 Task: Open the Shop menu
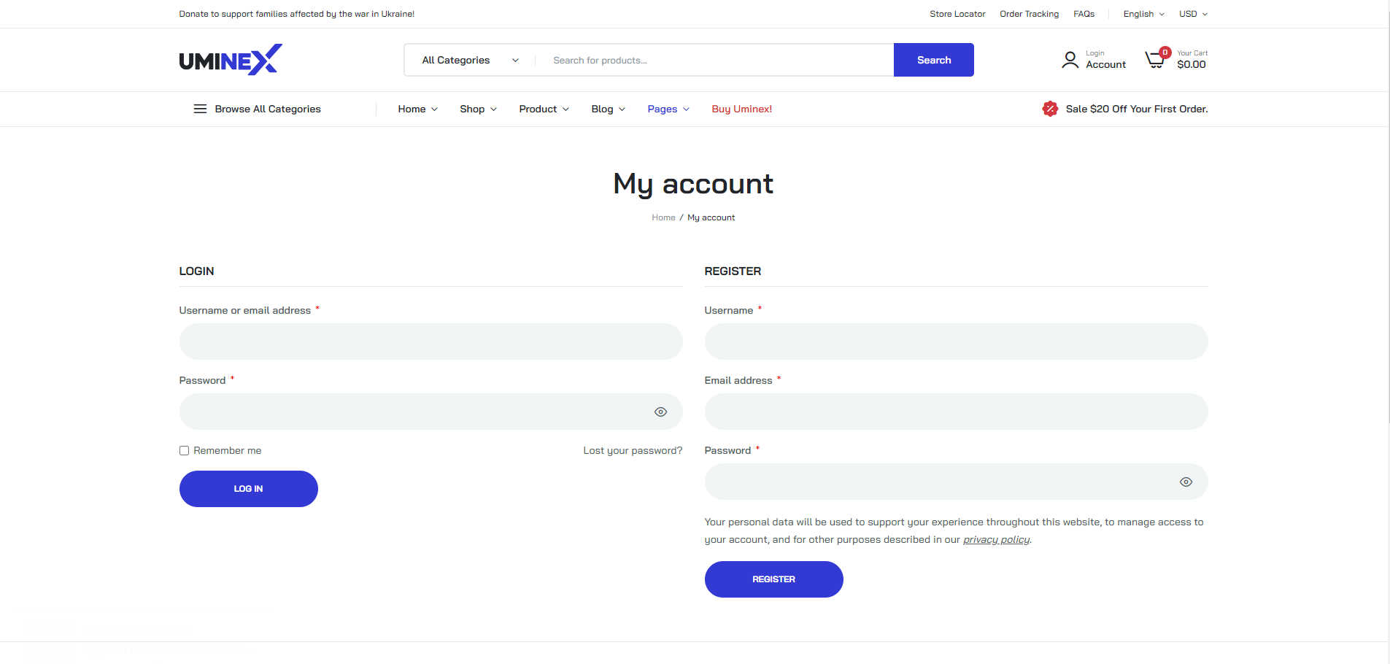coord(478,109)
